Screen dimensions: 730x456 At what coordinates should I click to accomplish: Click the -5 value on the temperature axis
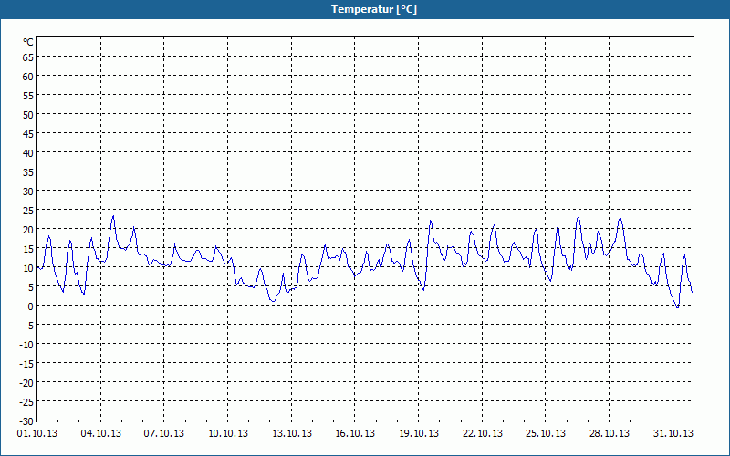[x=29, y=326]
